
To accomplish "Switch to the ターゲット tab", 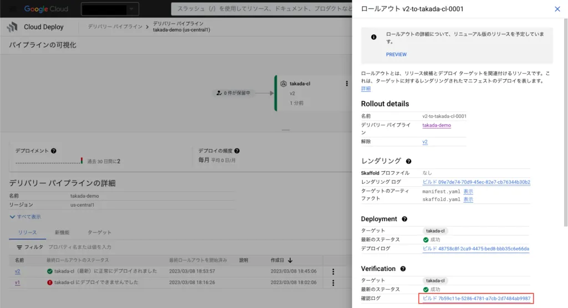I will 99,232.
